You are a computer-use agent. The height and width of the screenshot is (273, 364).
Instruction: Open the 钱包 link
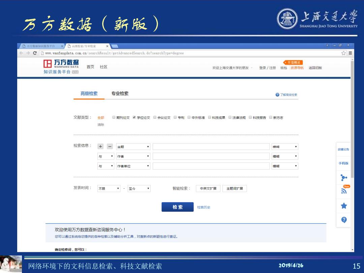click(284, 68)
